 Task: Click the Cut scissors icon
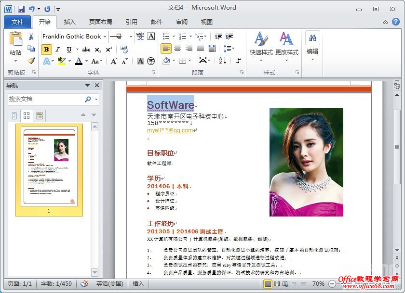(x=31, y=37)
